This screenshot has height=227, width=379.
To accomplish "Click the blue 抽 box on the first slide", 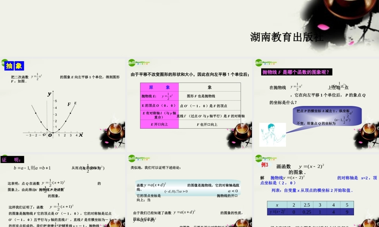I will [9, 66].
